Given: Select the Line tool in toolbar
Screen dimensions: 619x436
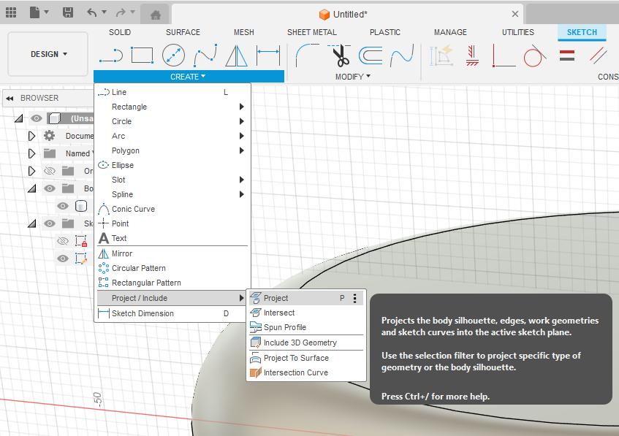Looking at the screenshot, I should (x=111, y=56).
